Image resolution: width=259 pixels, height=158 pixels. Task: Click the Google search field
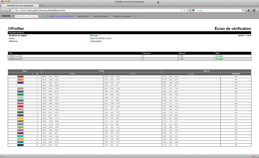coord(219,10)
